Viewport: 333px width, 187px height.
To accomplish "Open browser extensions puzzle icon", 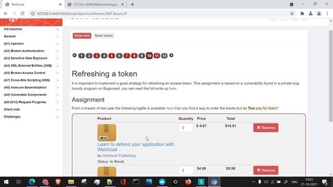I will pos(302,14).
